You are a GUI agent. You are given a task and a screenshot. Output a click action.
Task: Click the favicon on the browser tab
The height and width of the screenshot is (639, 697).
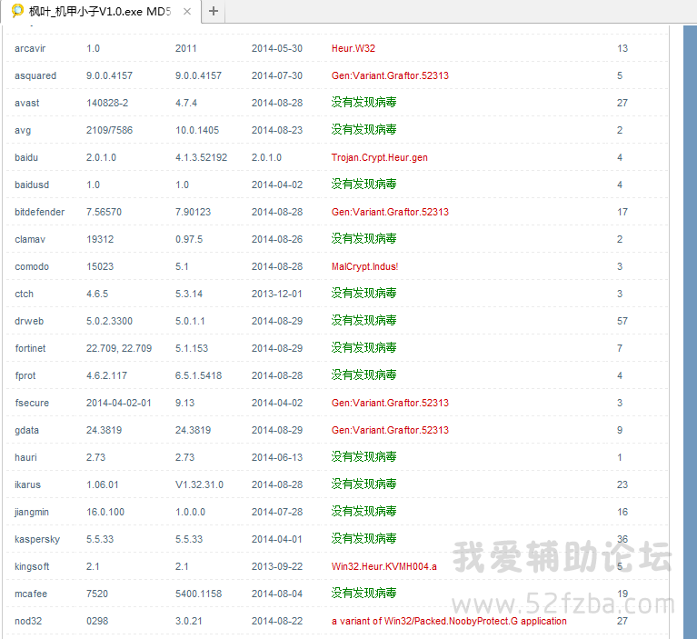pos(17,11)
